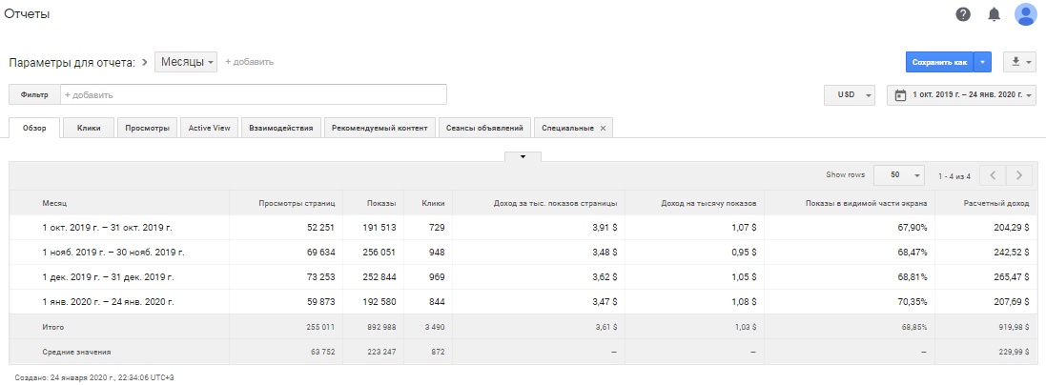Go to the next results page arrow

(1020, 175)
